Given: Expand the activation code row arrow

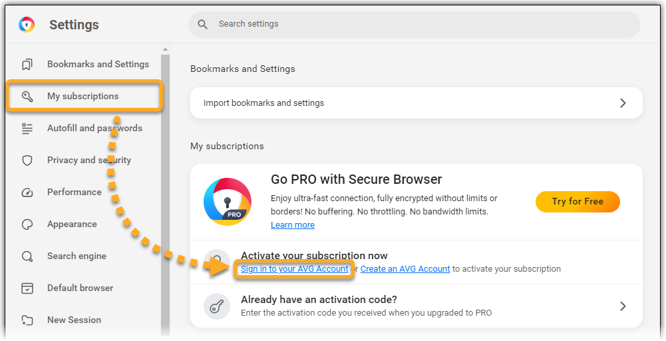Looking at the screenshot, I should pos(623,306).
